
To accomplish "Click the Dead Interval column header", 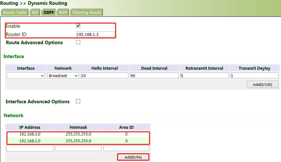I will tap(154, 68).
